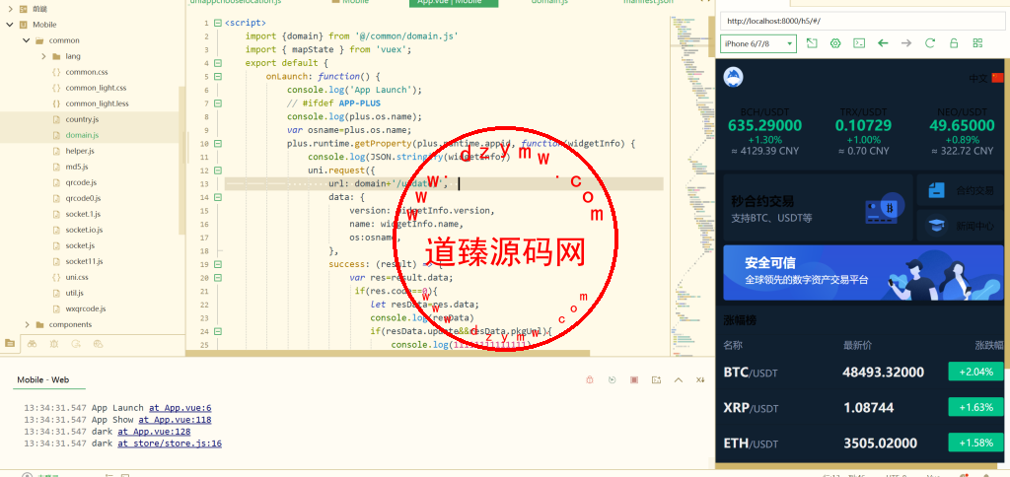Switch language via 中文 flag selector

click(986, 78)
